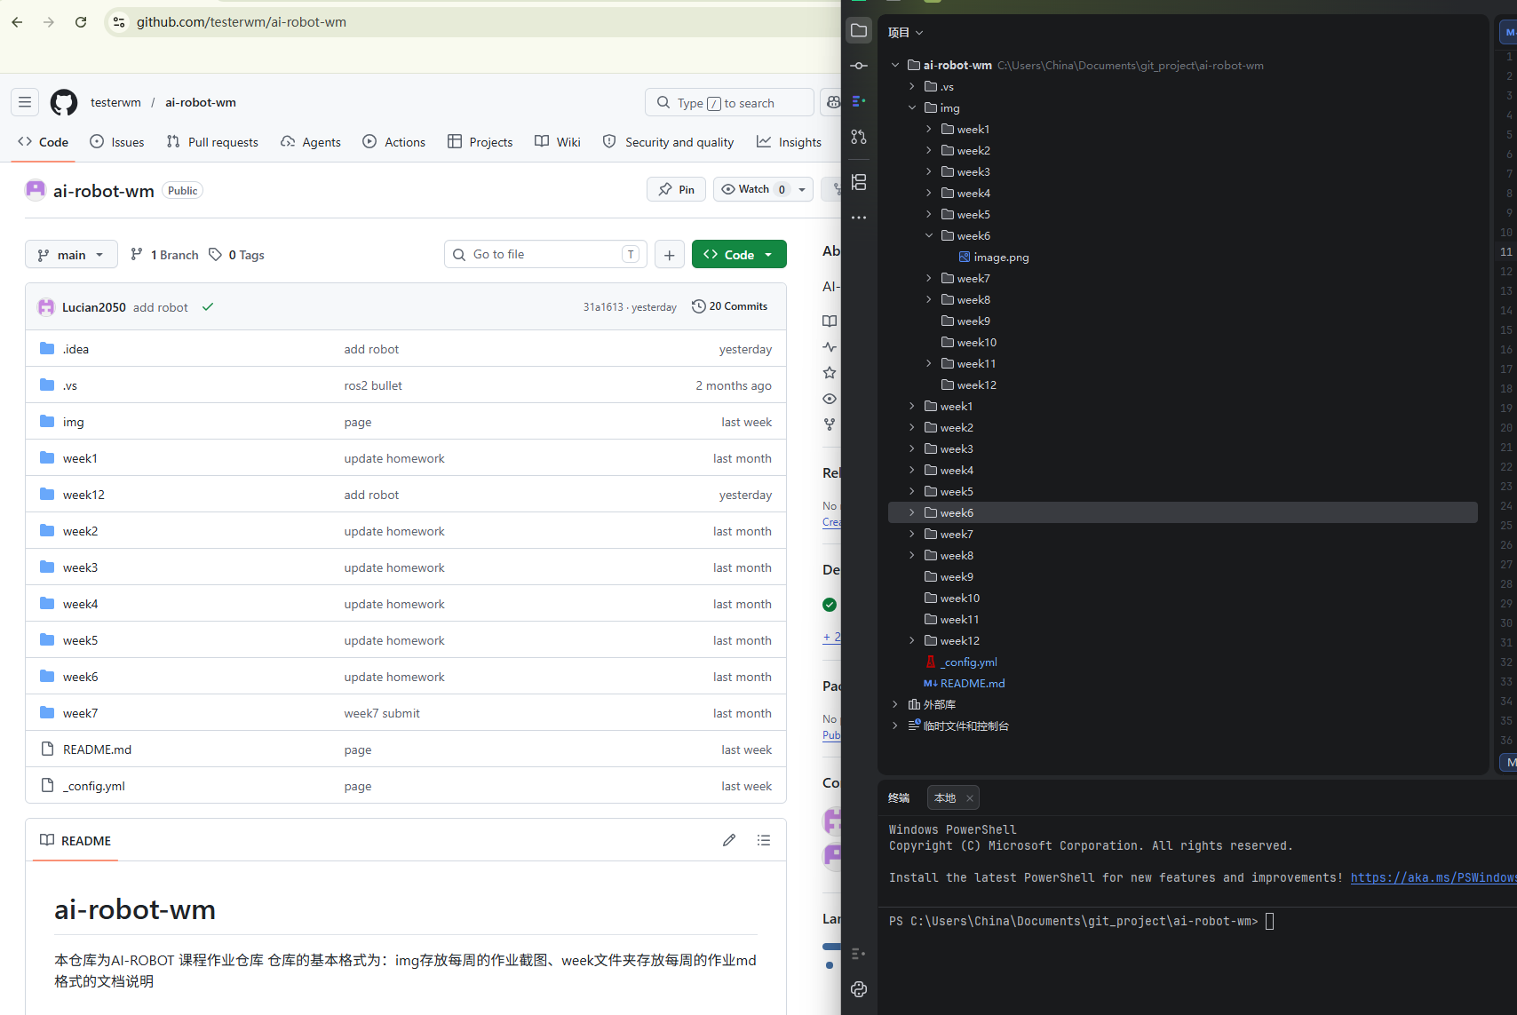Viewport: 1517px width, 1015px height.
Task: Open IDE Commit tool window icon
Action: coord(859,66)
